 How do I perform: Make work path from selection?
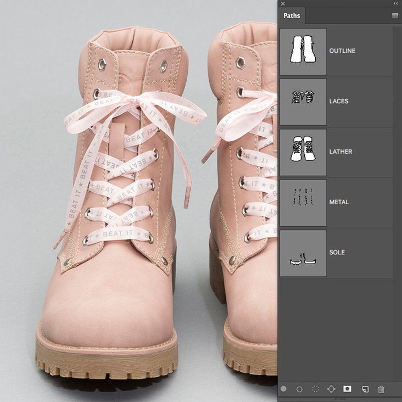331,389
